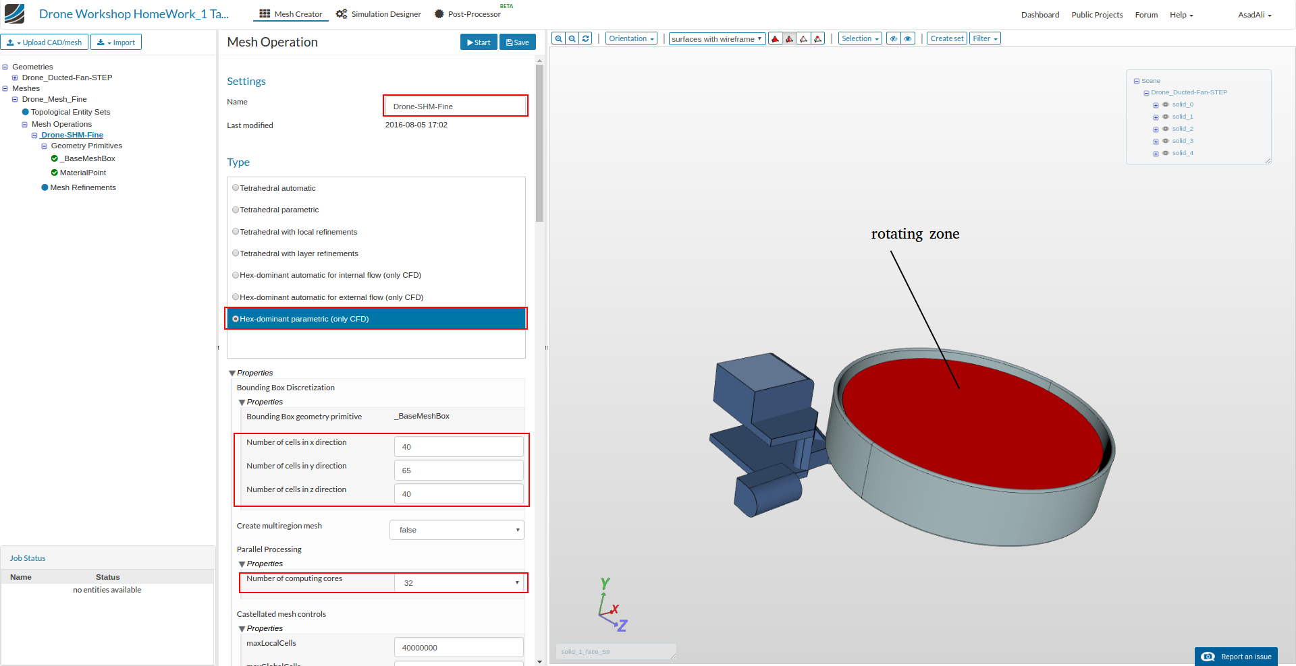Open the Help menu
This screenshot has width=1296, height=666.
(1181, 15)
